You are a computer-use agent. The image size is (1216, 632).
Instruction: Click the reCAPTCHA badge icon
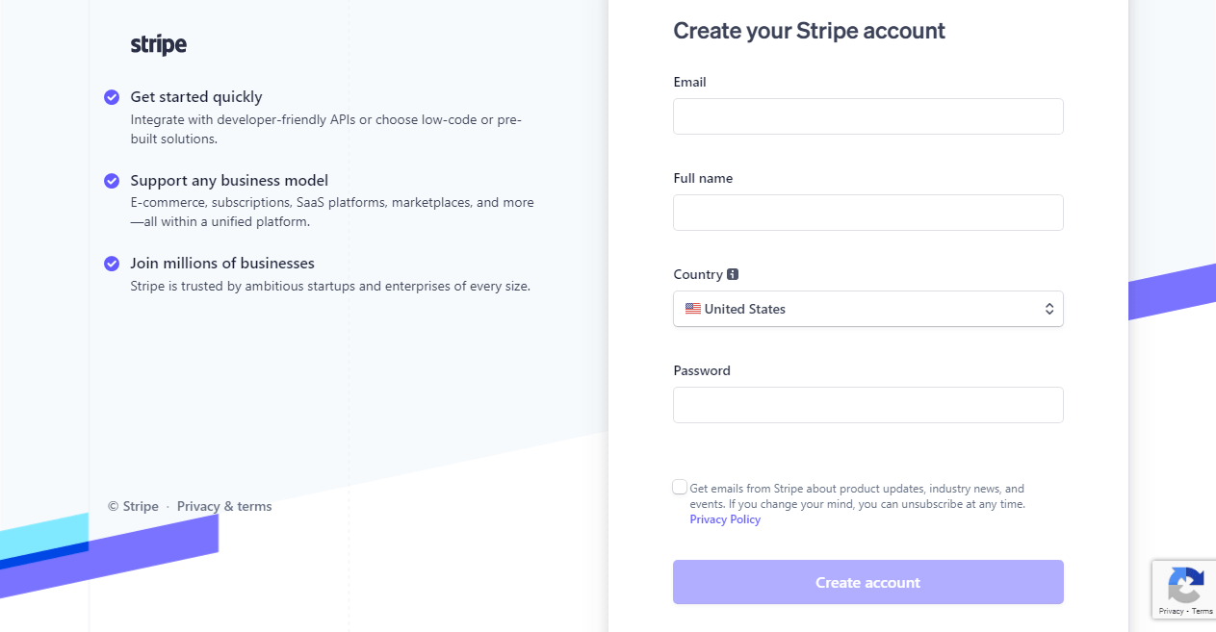click(1186, 585)
